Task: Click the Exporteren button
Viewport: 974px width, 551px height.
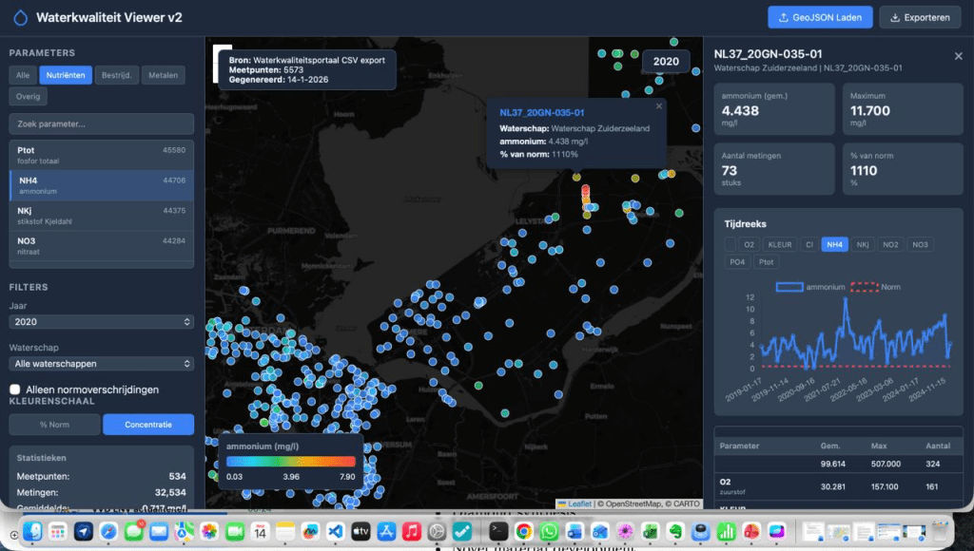Action: (920, 17)
